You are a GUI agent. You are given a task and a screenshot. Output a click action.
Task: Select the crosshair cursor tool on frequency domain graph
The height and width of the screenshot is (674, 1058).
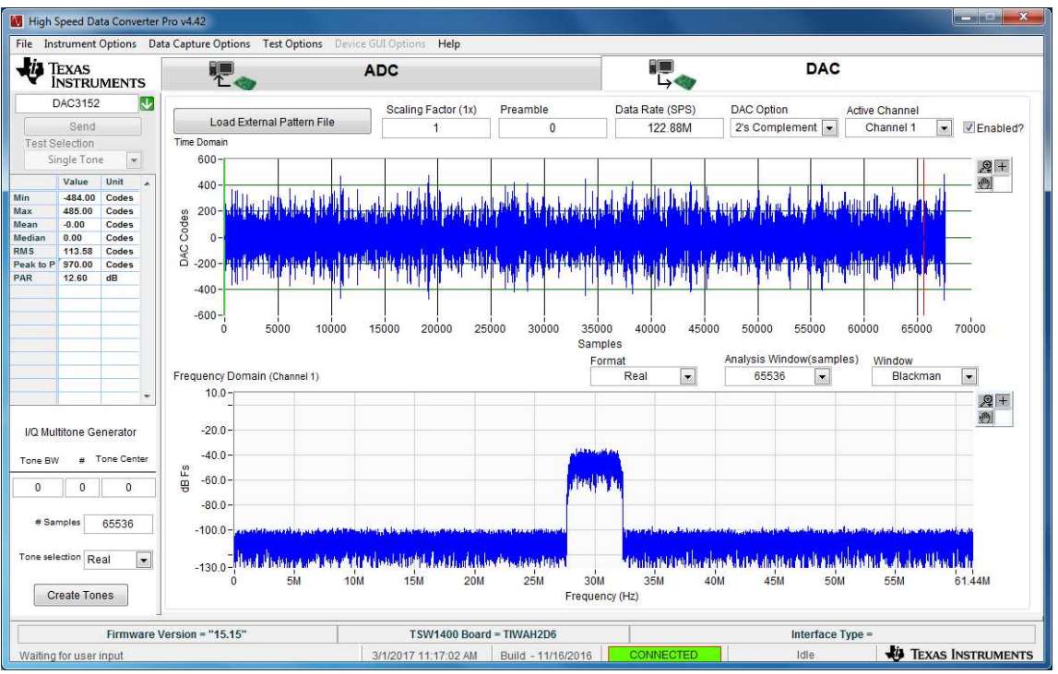[x=1003, y=401]
